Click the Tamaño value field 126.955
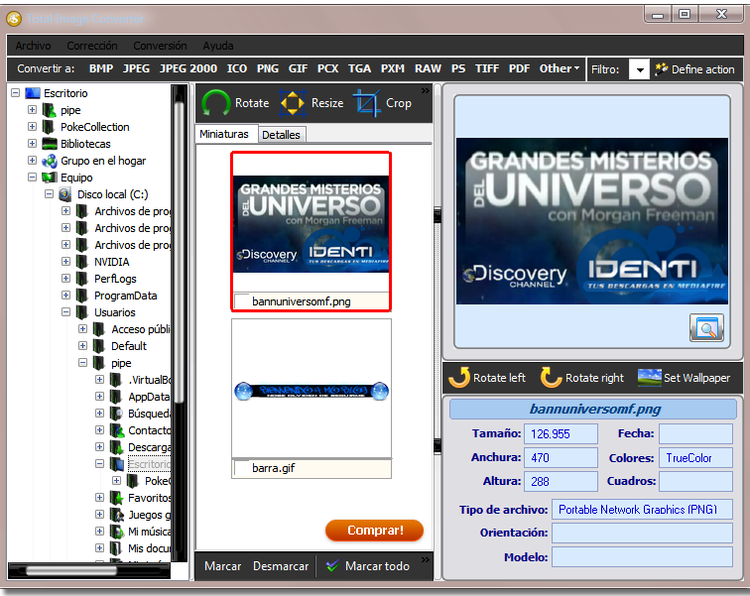 click(x=561, y=434)
